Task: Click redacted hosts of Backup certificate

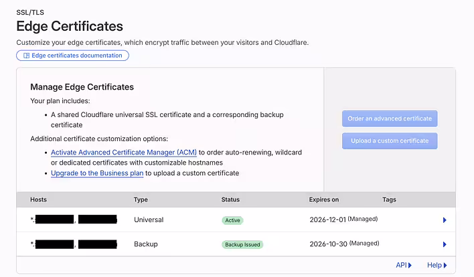Action: point(74,244)
